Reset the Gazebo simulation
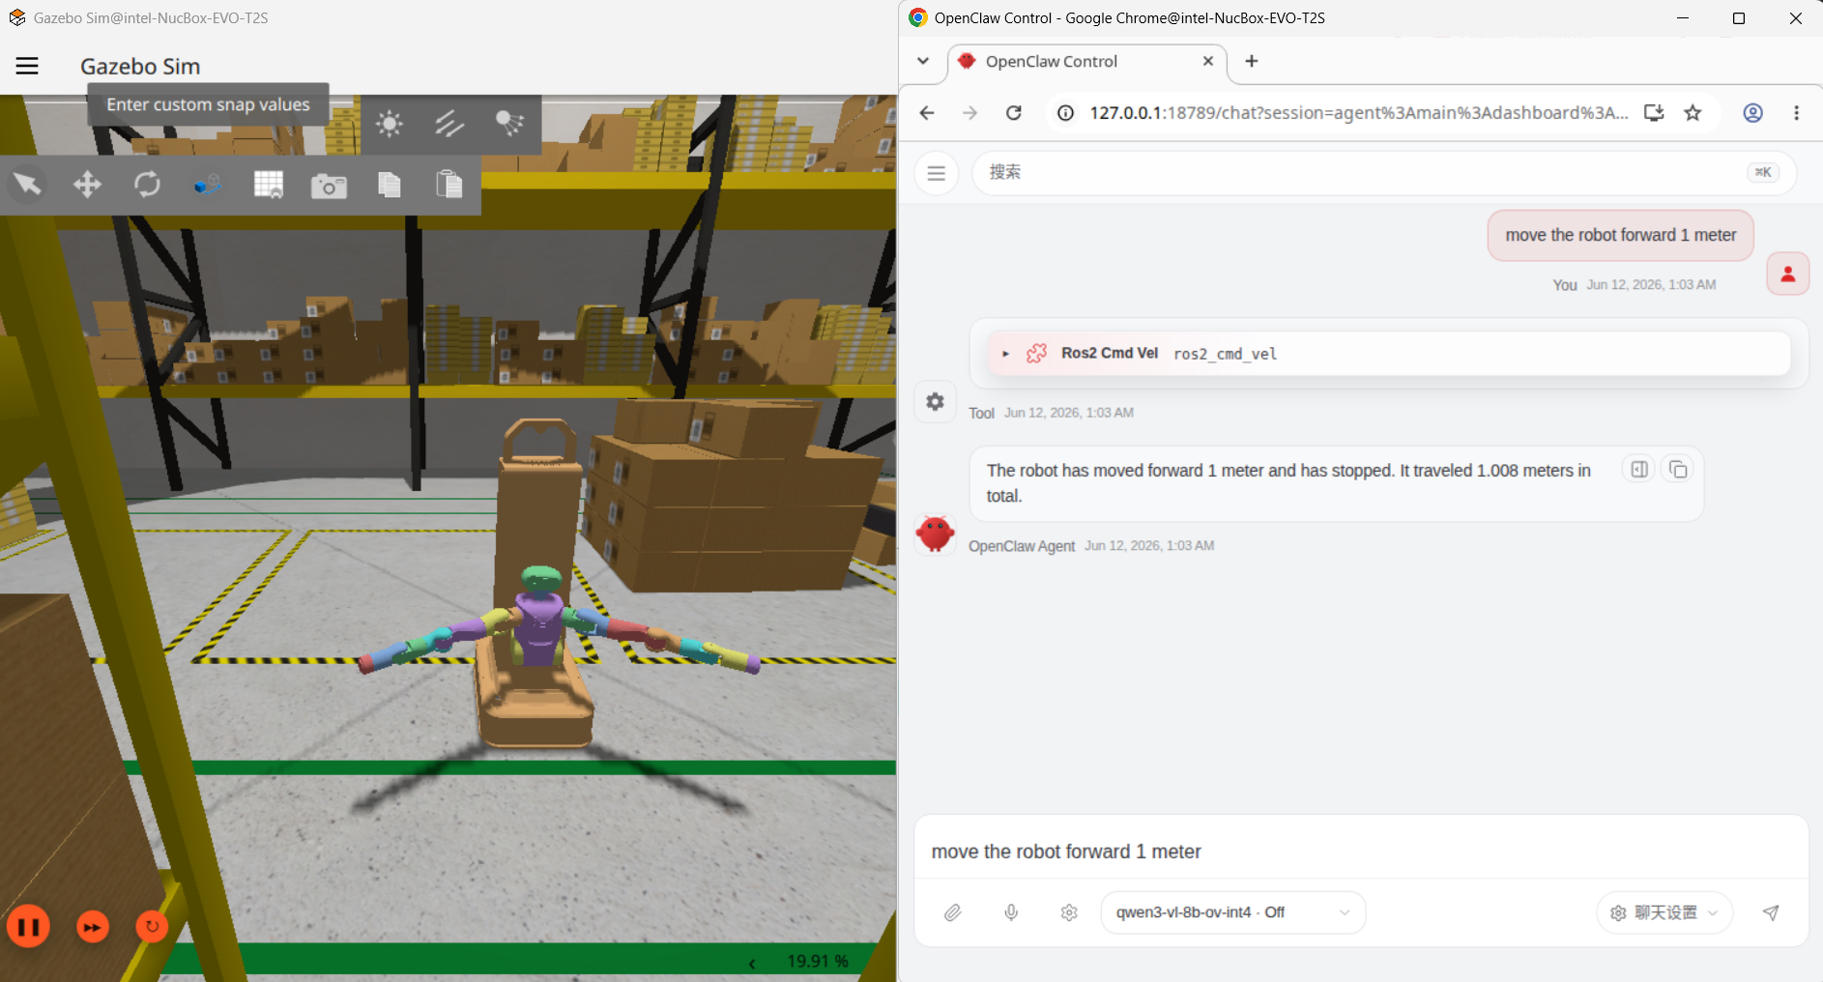The width and height of the screenshot is (1823, 982). [x=152, y=927]
